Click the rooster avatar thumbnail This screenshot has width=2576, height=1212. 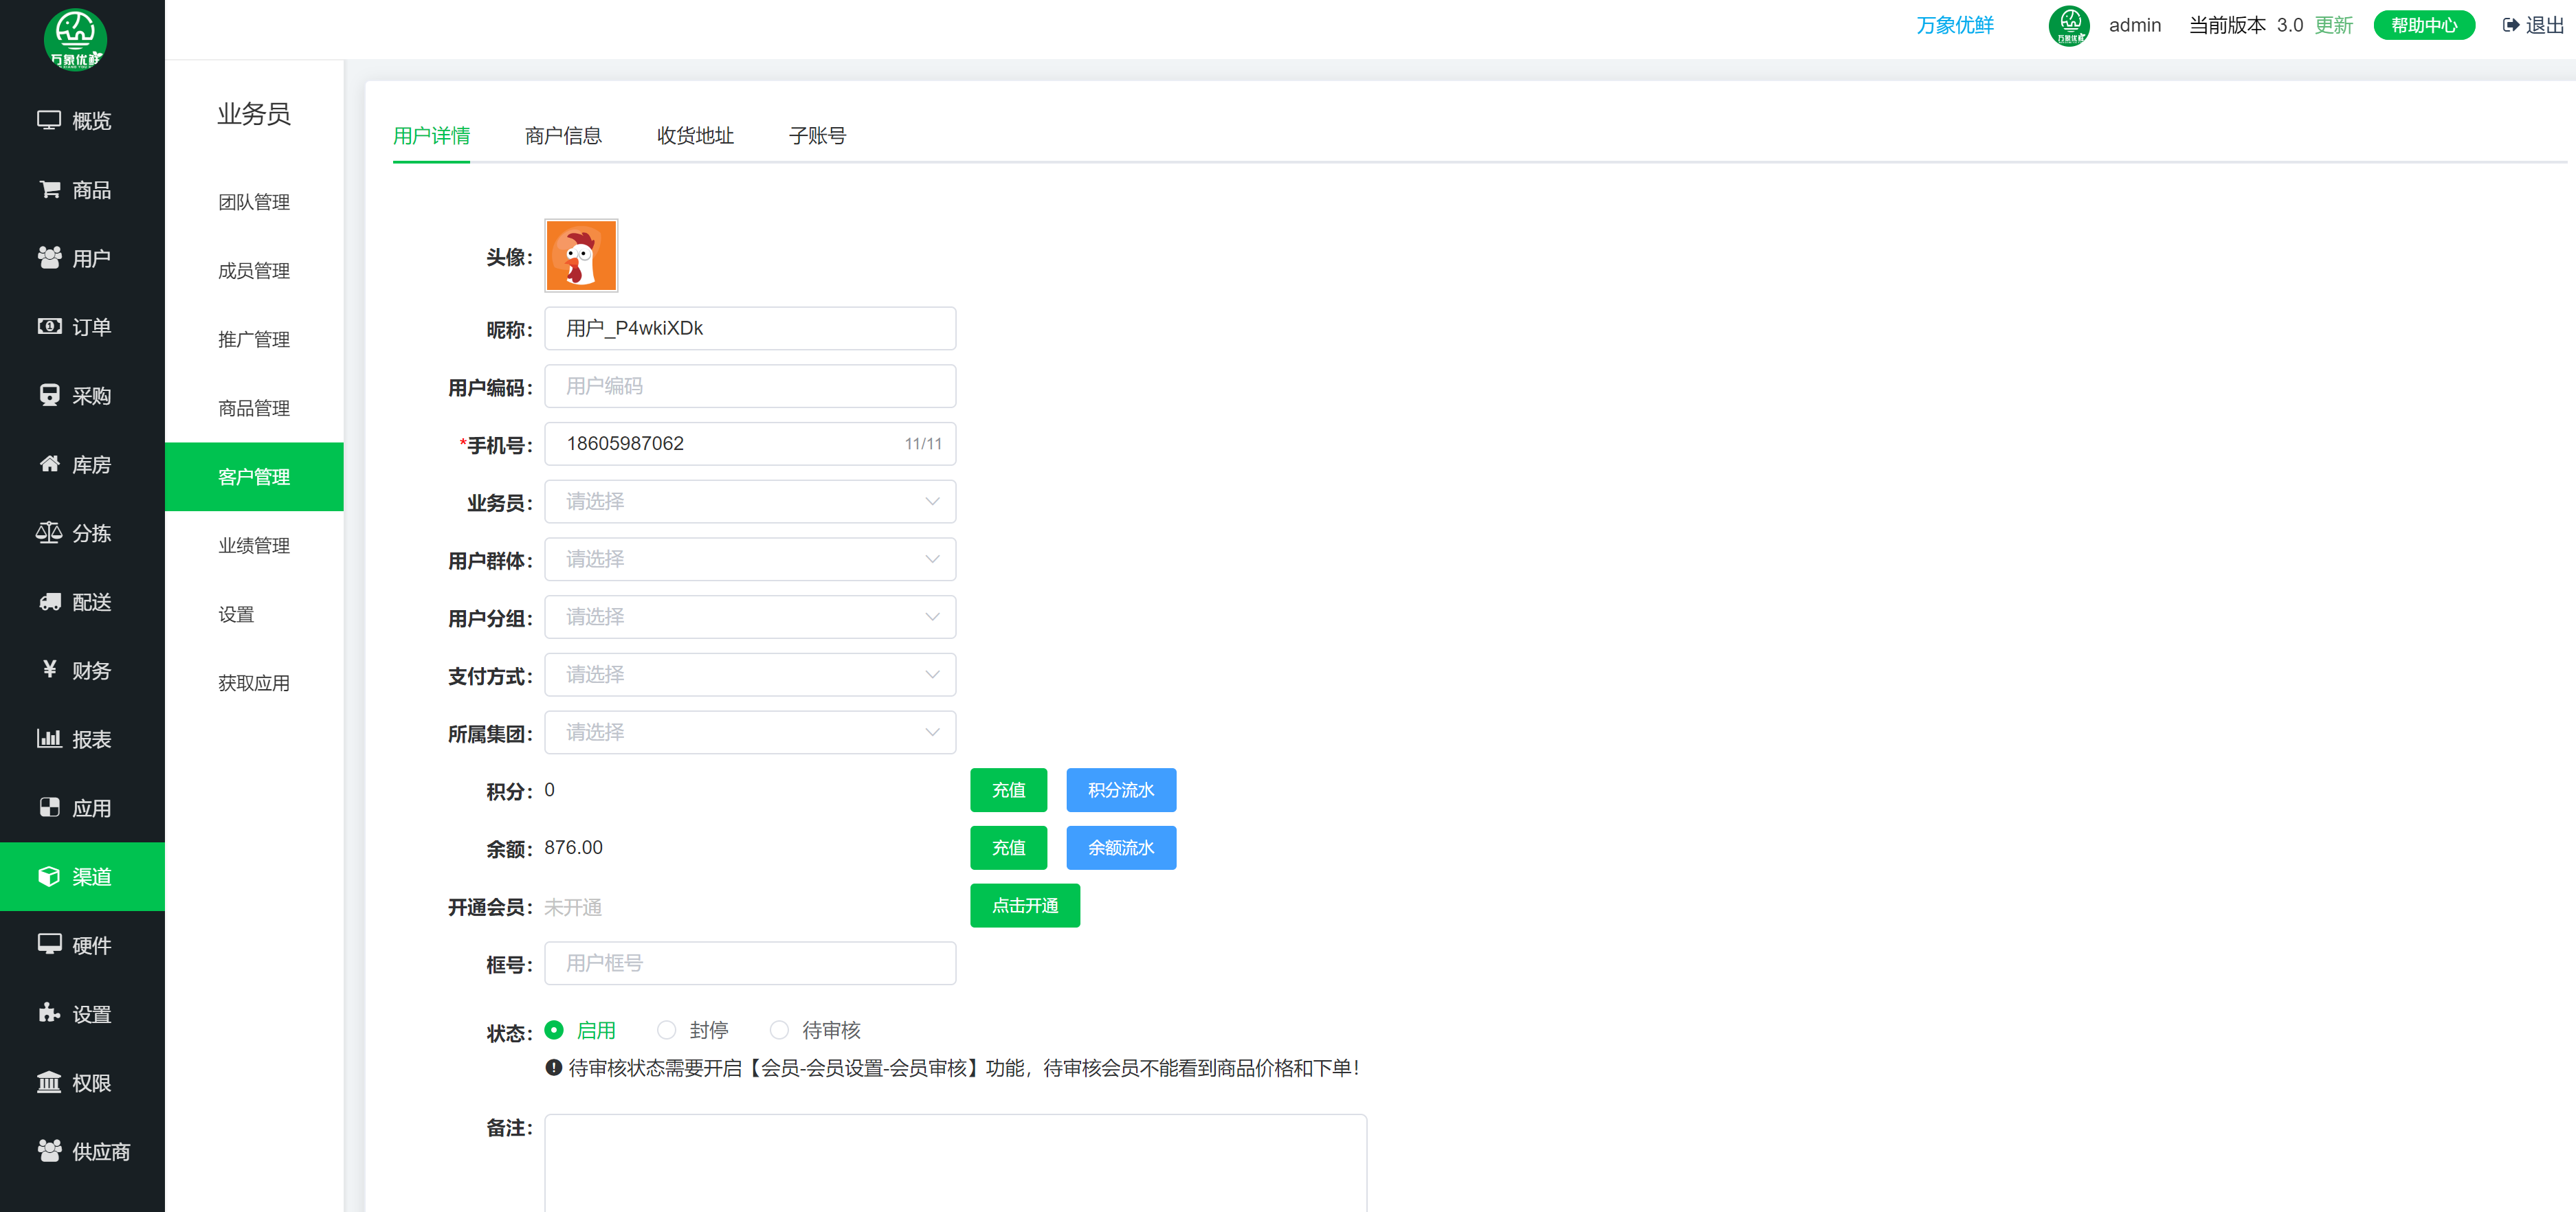click(x=581, y=256)
